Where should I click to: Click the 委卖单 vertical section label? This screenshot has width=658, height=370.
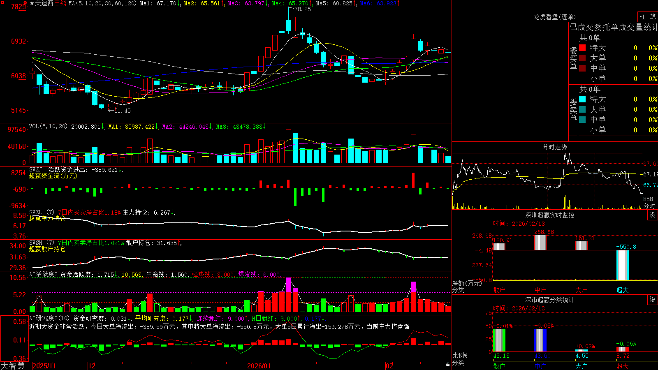(x=573, y=110)
